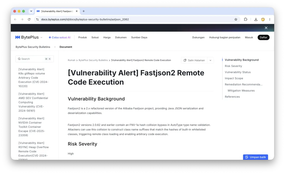285x174 pixels.
Task: Open the tab search dropdown arrow
Action: pyautogui.click(x=31, y=11)
